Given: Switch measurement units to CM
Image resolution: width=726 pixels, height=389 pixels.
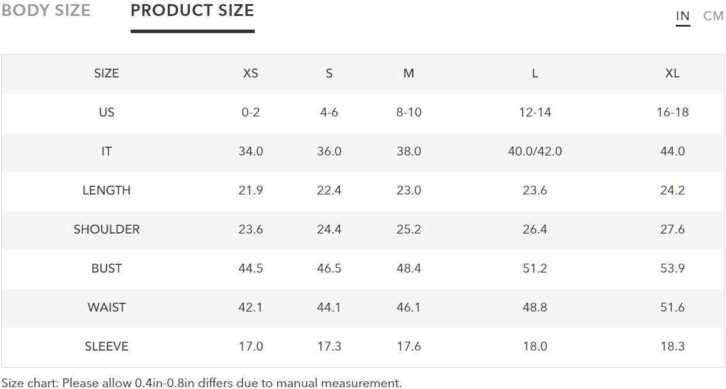Looking at the screenshot, I should tap(713, 16).
